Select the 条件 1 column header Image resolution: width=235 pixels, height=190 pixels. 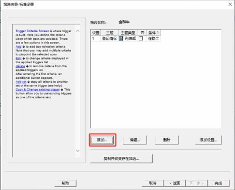(154, 33)
